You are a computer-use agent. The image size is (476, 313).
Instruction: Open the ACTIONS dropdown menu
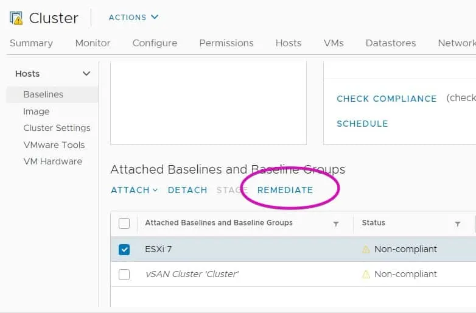pyautogui.click(x=133, y=17)
